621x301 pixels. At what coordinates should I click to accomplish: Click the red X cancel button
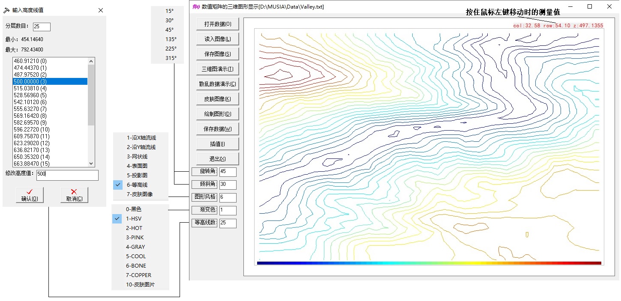74,195
